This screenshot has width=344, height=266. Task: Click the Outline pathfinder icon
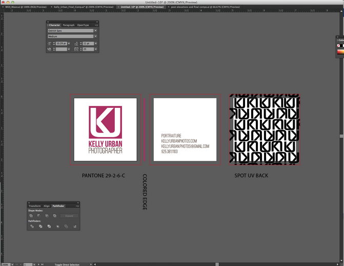[x=66, y=226]
